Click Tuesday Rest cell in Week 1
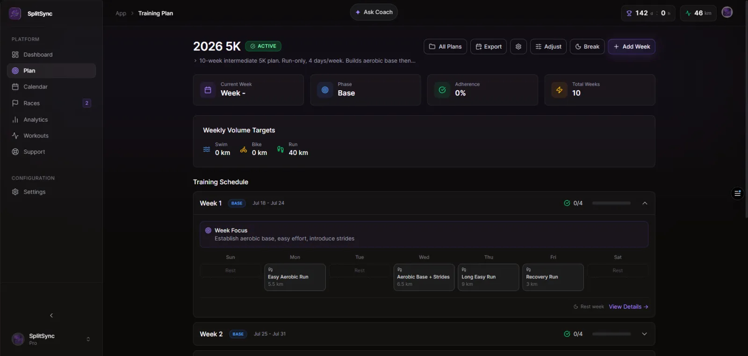 [360, 270]
